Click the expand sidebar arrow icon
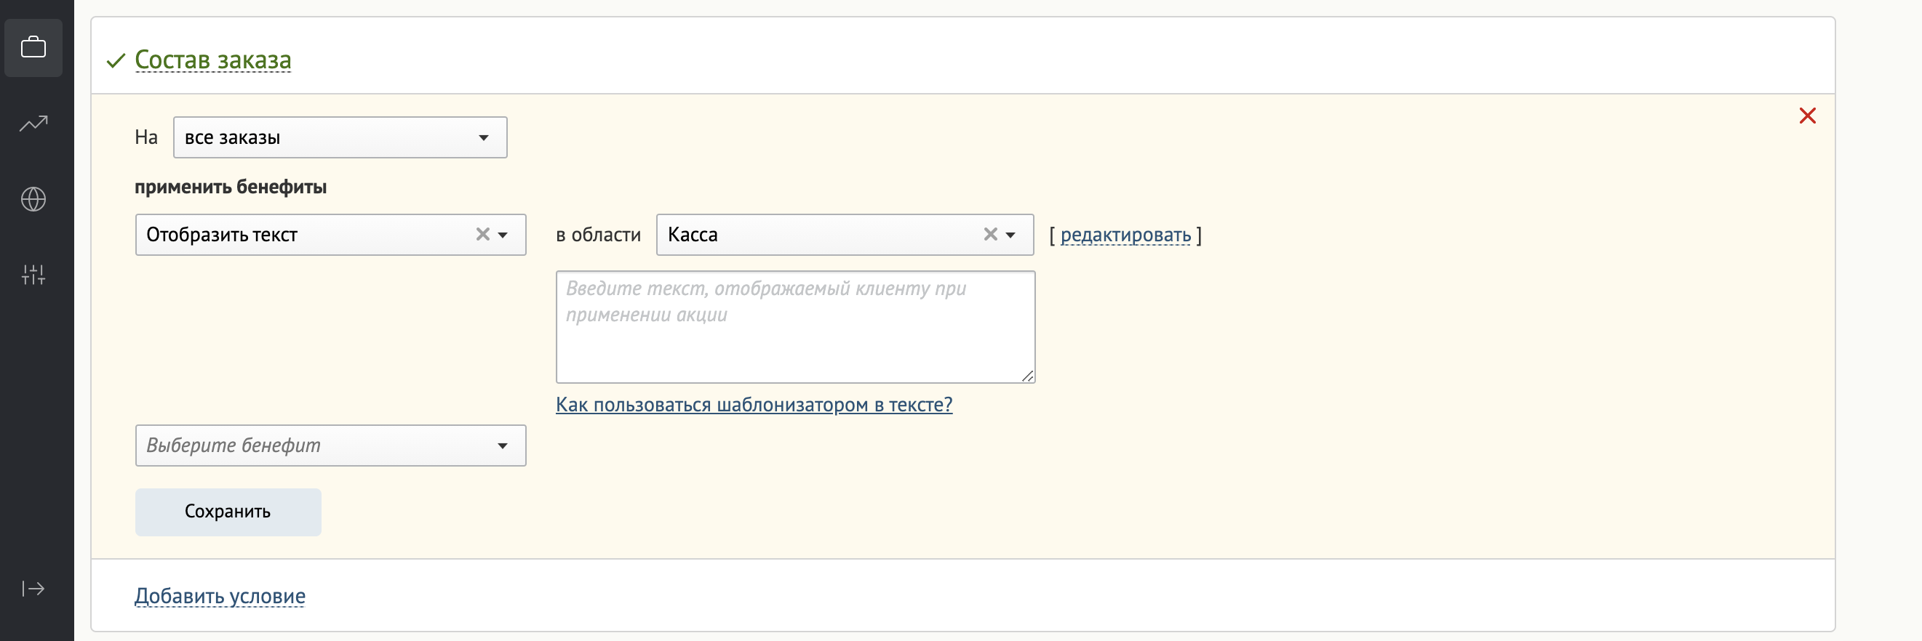 click(33, 589)
